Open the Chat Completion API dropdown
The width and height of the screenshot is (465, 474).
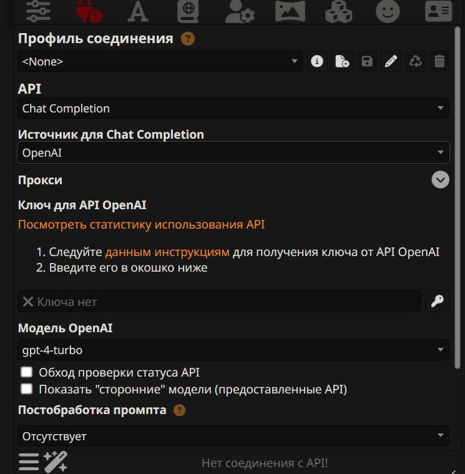tap(233, 109)
